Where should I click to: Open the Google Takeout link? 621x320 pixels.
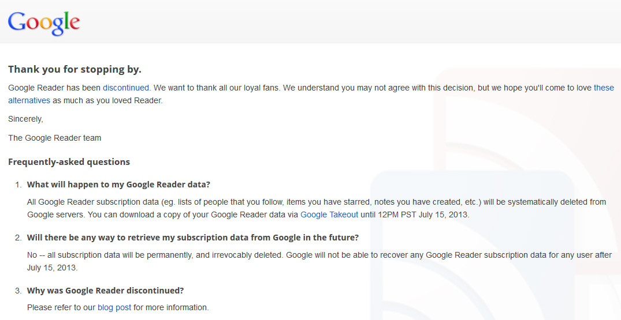[329, 215]
